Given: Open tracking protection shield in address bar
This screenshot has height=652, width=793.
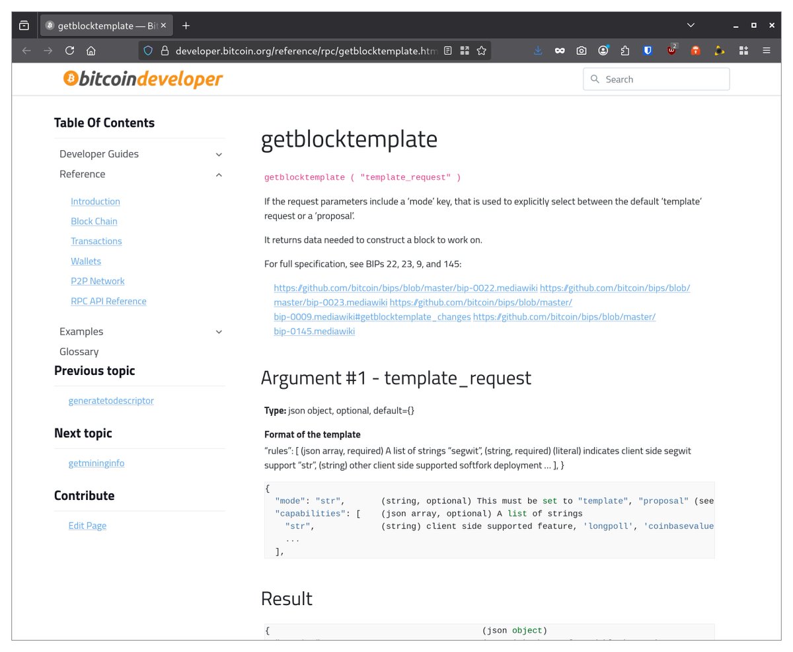Looking at the screenshot, I should pyautogui.click(x=148, y=50).
